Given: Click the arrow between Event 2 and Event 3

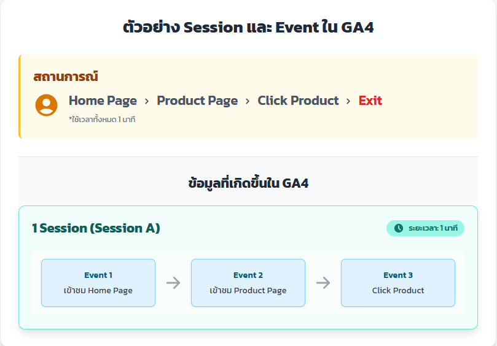Looking at the screenshot, I should (323, 283).
